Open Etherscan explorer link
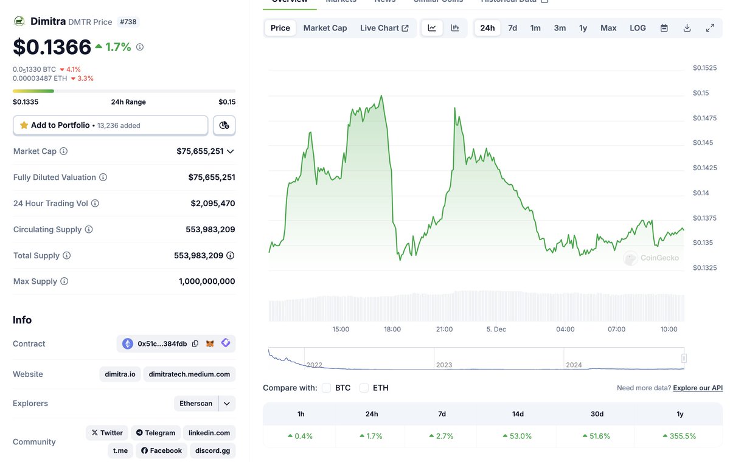Screen dimensions: 730x462 (196, 404)
